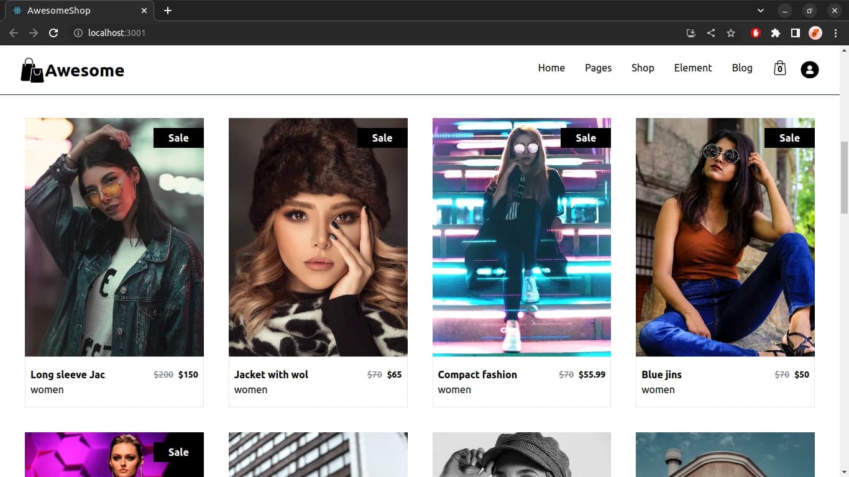Click women category under Compact fashion
The height and width of the screenshot is (477, 849).
(454, 390)
